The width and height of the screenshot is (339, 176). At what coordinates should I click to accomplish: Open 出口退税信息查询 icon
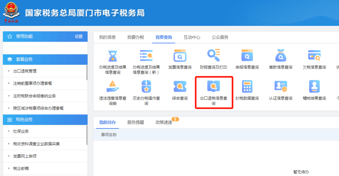(214, 87)
